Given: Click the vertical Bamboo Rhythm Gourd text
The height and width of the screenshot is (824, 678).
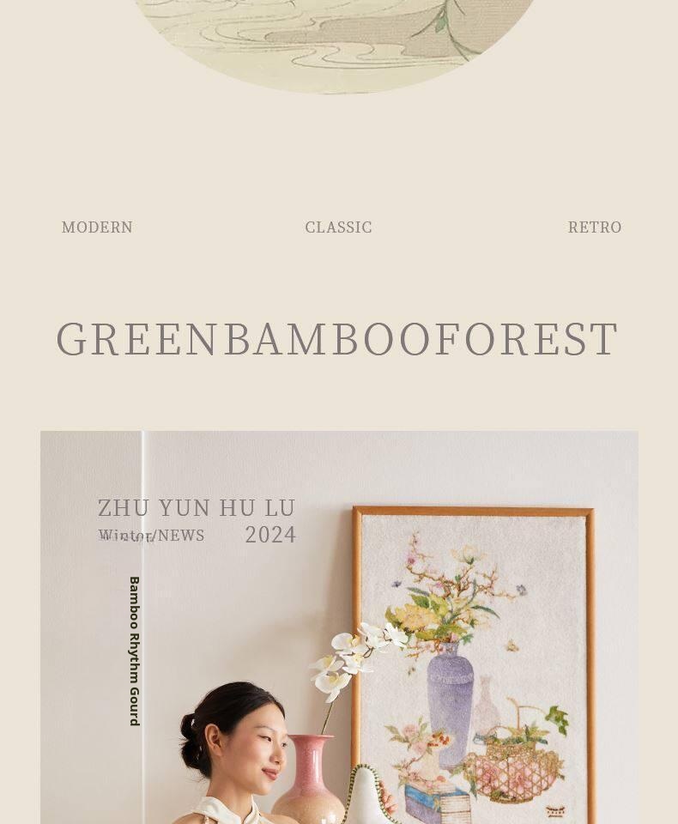Looking at the screenshot, I should pos(135,651).
